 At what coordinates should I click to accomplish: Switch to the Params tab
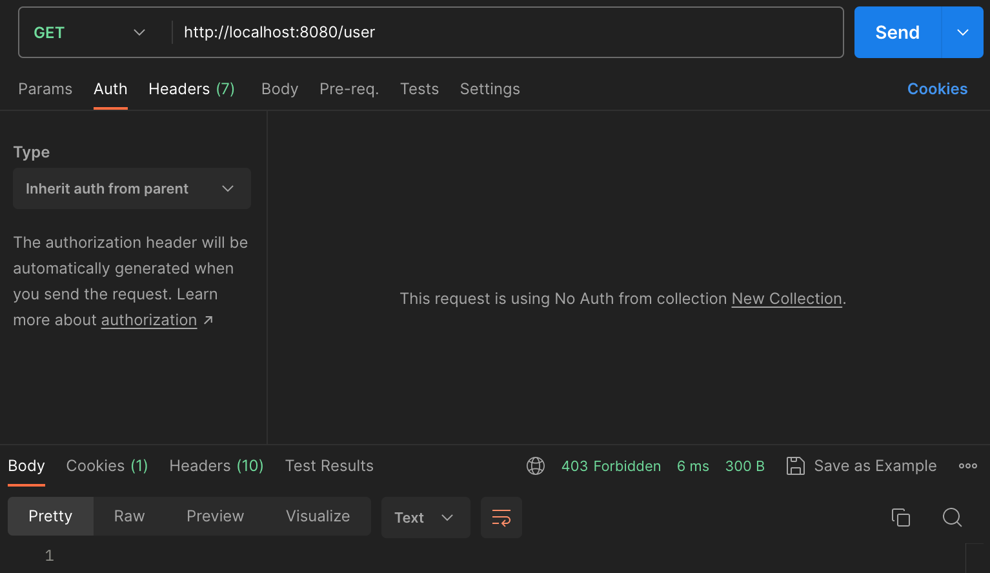click(45, 89)
